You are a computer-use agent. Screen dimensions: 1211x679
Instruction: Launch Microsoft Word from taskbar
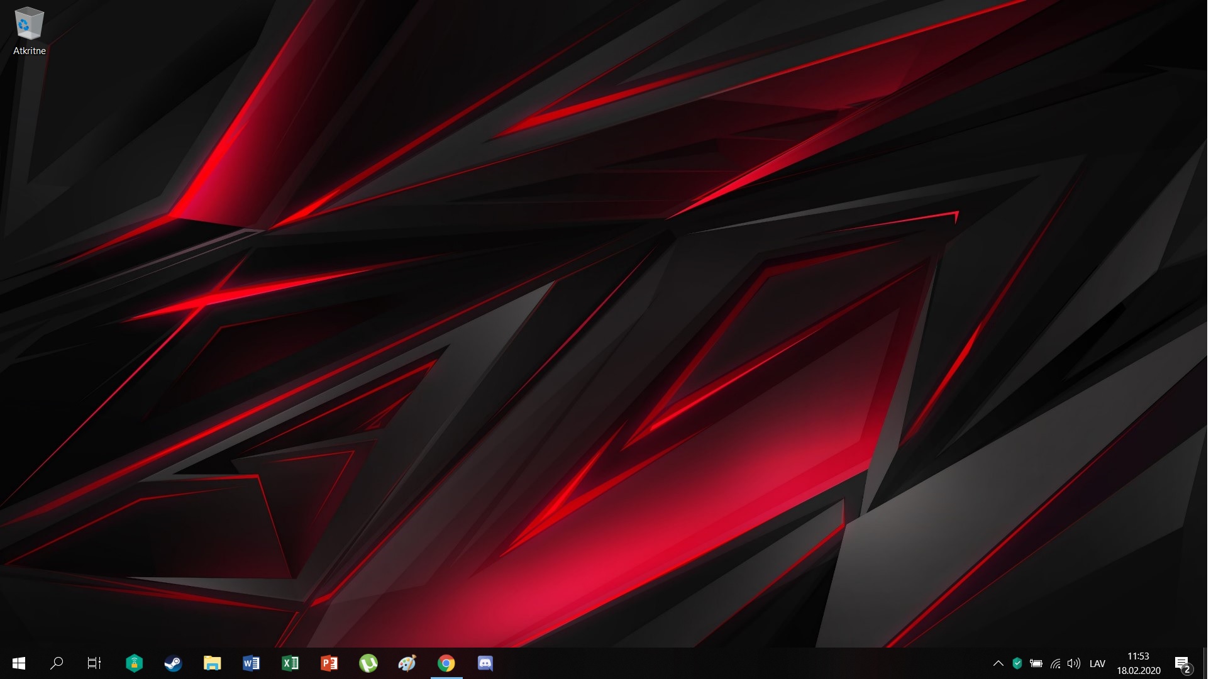tap(251, 663)
